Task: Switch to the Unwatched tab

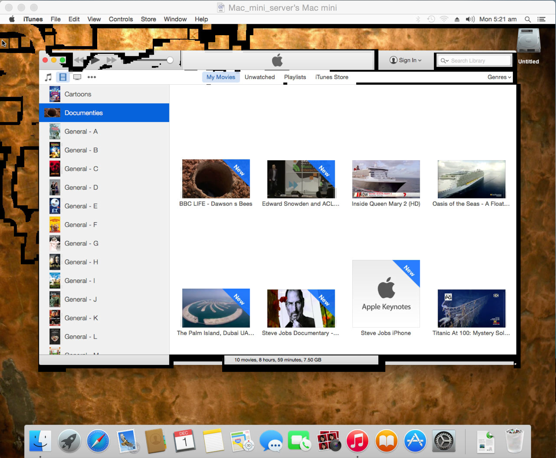Action: point(259,77)
